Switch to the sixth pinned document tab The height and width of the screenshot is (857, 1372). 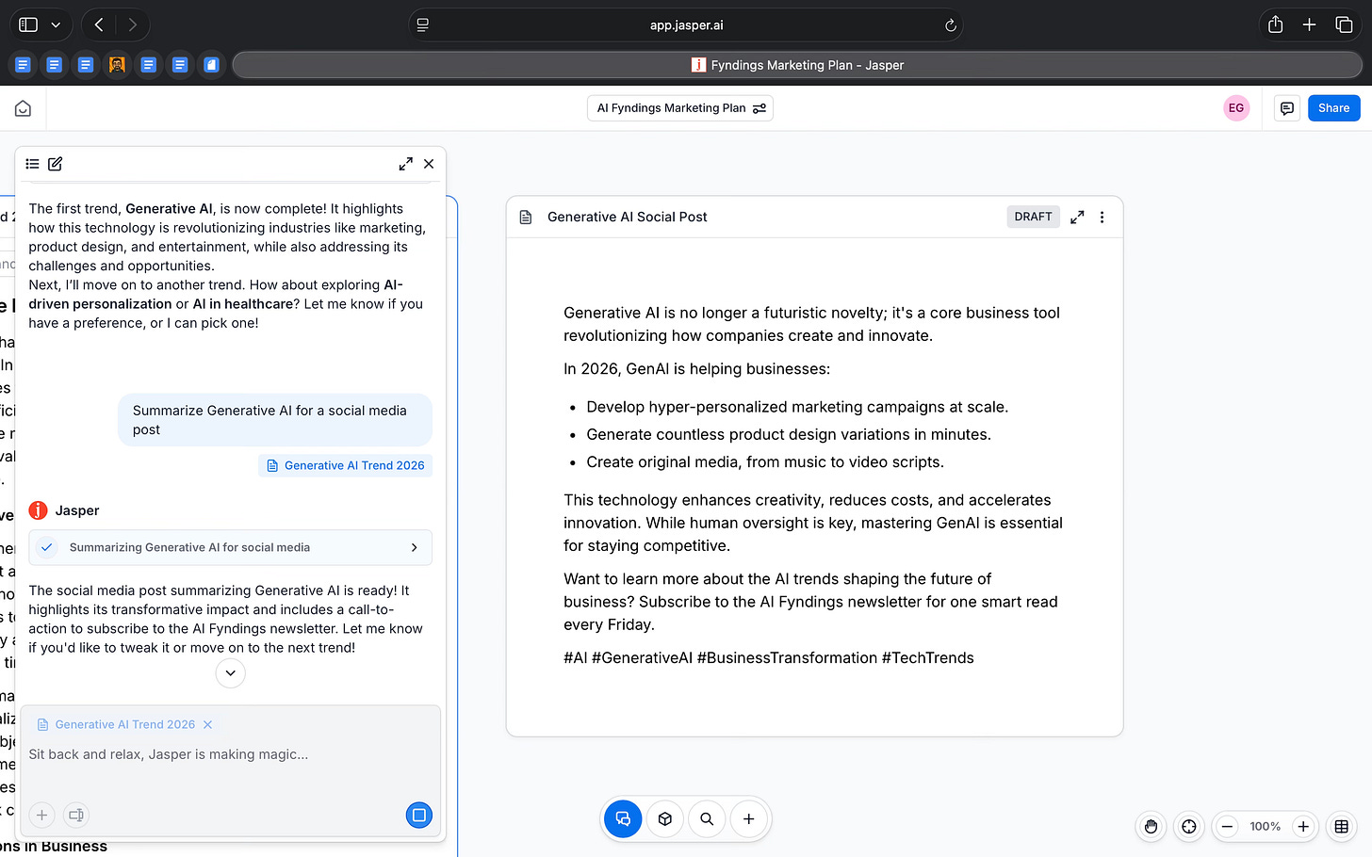click(x=180, y=65)
